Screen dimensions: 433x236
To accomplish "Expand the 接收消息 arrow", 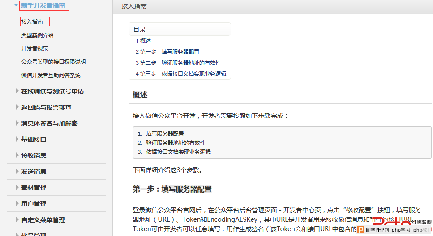I will pos(17,155).
